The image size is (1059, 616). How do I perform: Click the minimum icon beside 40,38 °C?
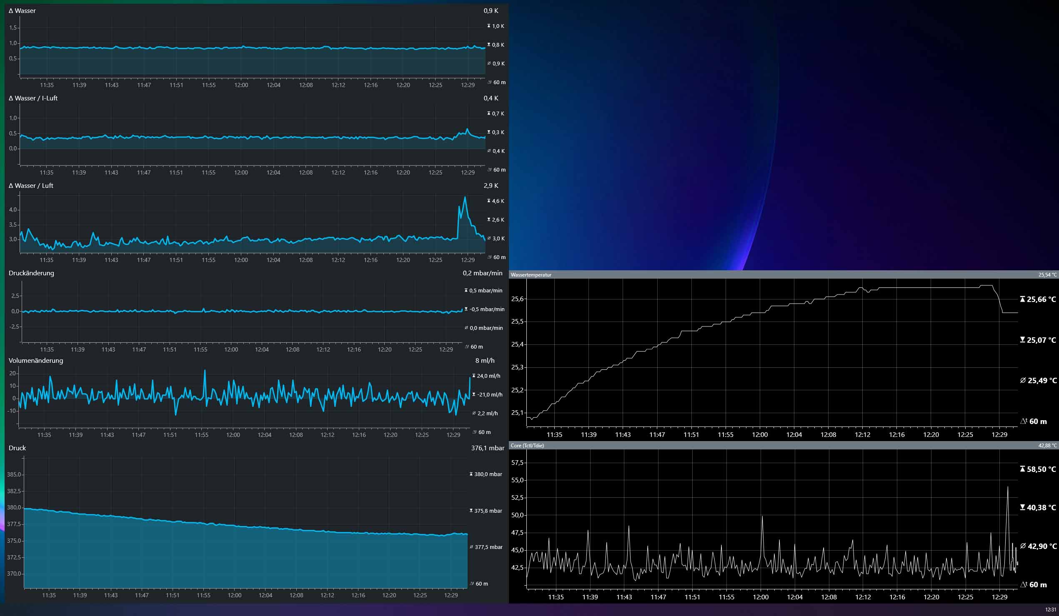1022,507
